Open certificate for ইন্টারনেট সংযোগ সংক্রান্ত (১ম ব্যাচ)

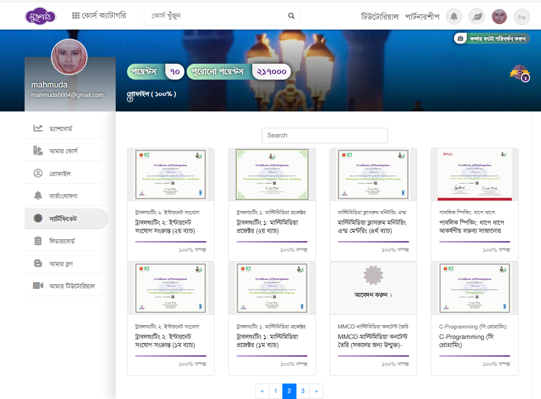170,288
